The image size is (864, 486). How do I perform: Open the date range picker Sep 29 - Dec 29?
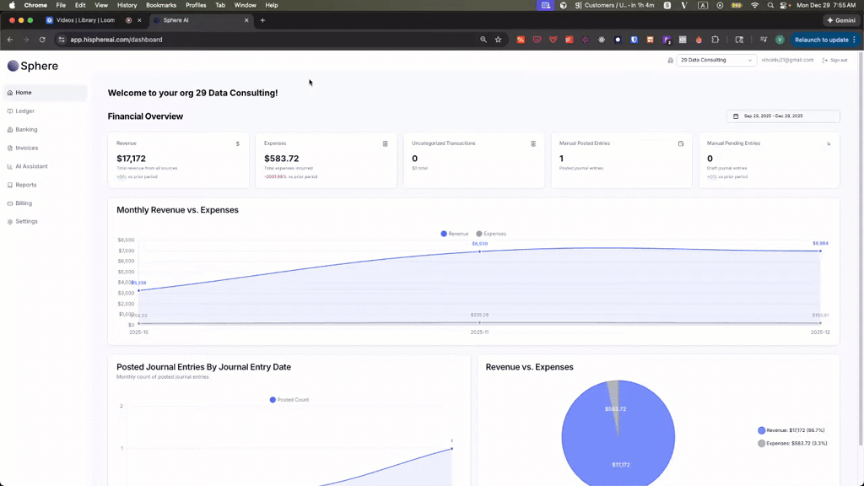pos(783,116)
